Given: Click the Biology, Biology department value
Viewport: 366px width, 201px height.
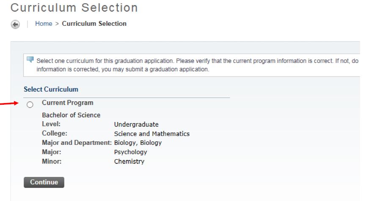Looking at the screenshot, I should pyautogui.click(x=138, y=143).
